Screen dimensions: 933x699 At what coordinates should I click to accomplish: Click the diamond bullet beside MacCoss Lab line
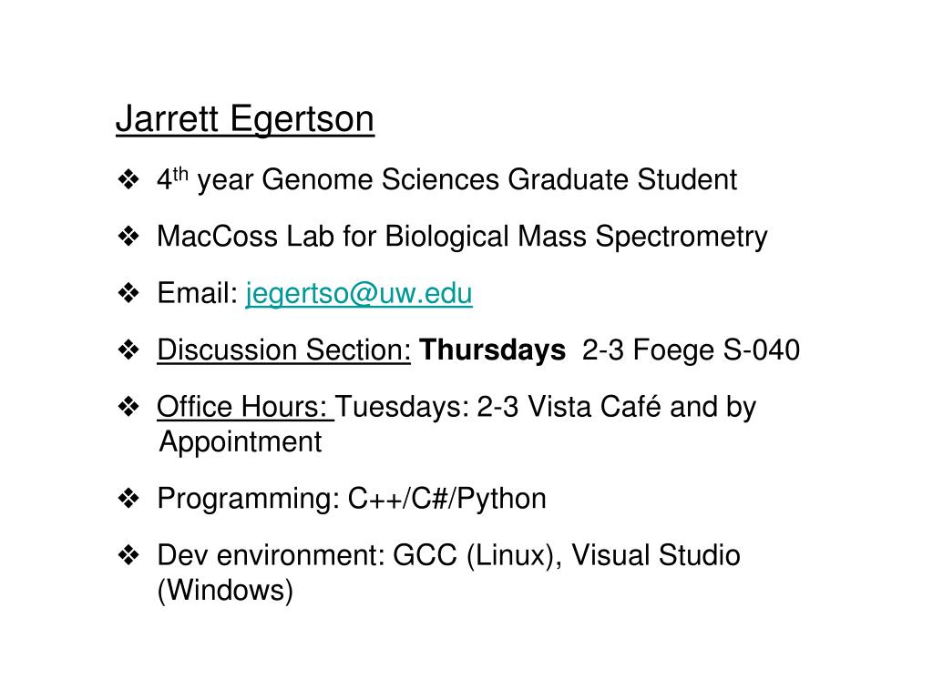pyautogui.click(x=128, y=236)
